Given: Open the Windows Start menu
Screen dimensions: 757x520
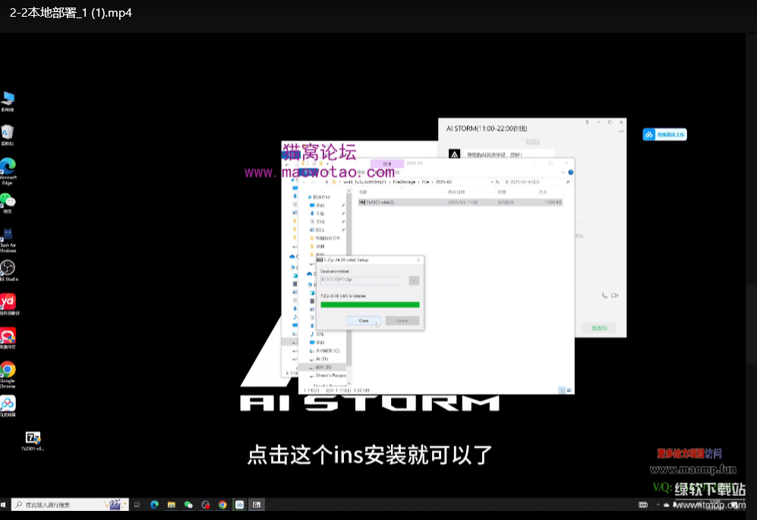Looking at the screenshot, I should pyautogui.click(x=3, y=505).
